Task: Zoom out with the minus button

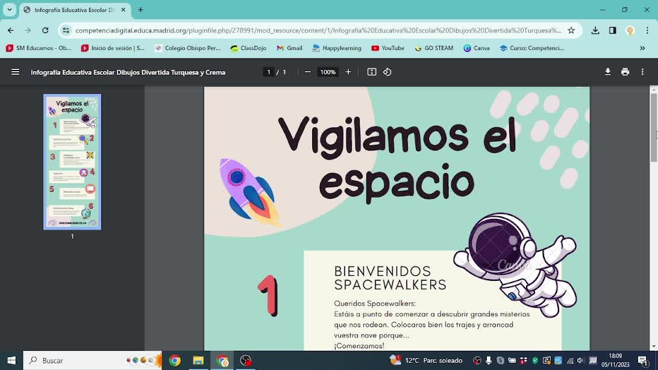Action: click(x=307, y=72)
